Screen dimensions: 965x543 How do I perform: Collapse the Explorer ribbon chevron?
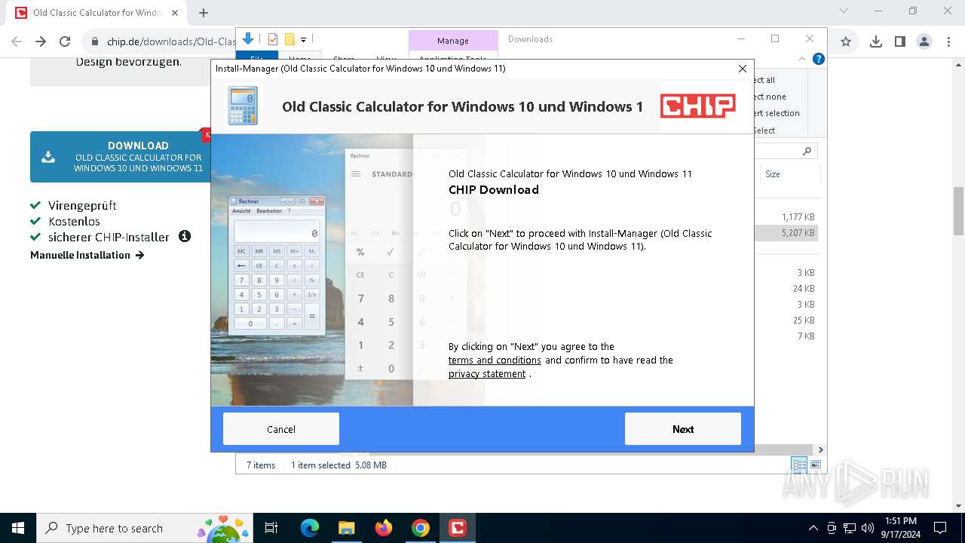point(803,59)
